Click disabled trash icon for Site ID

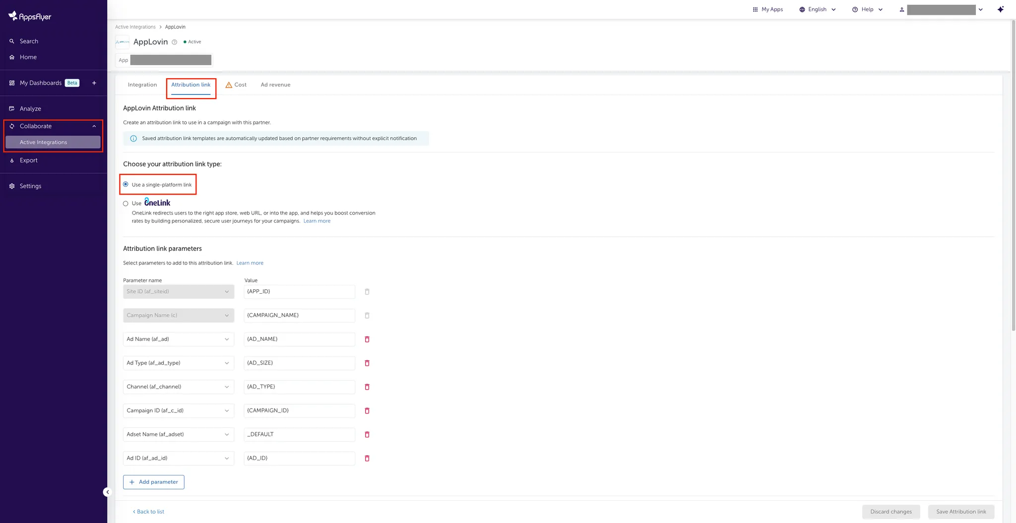367,292
